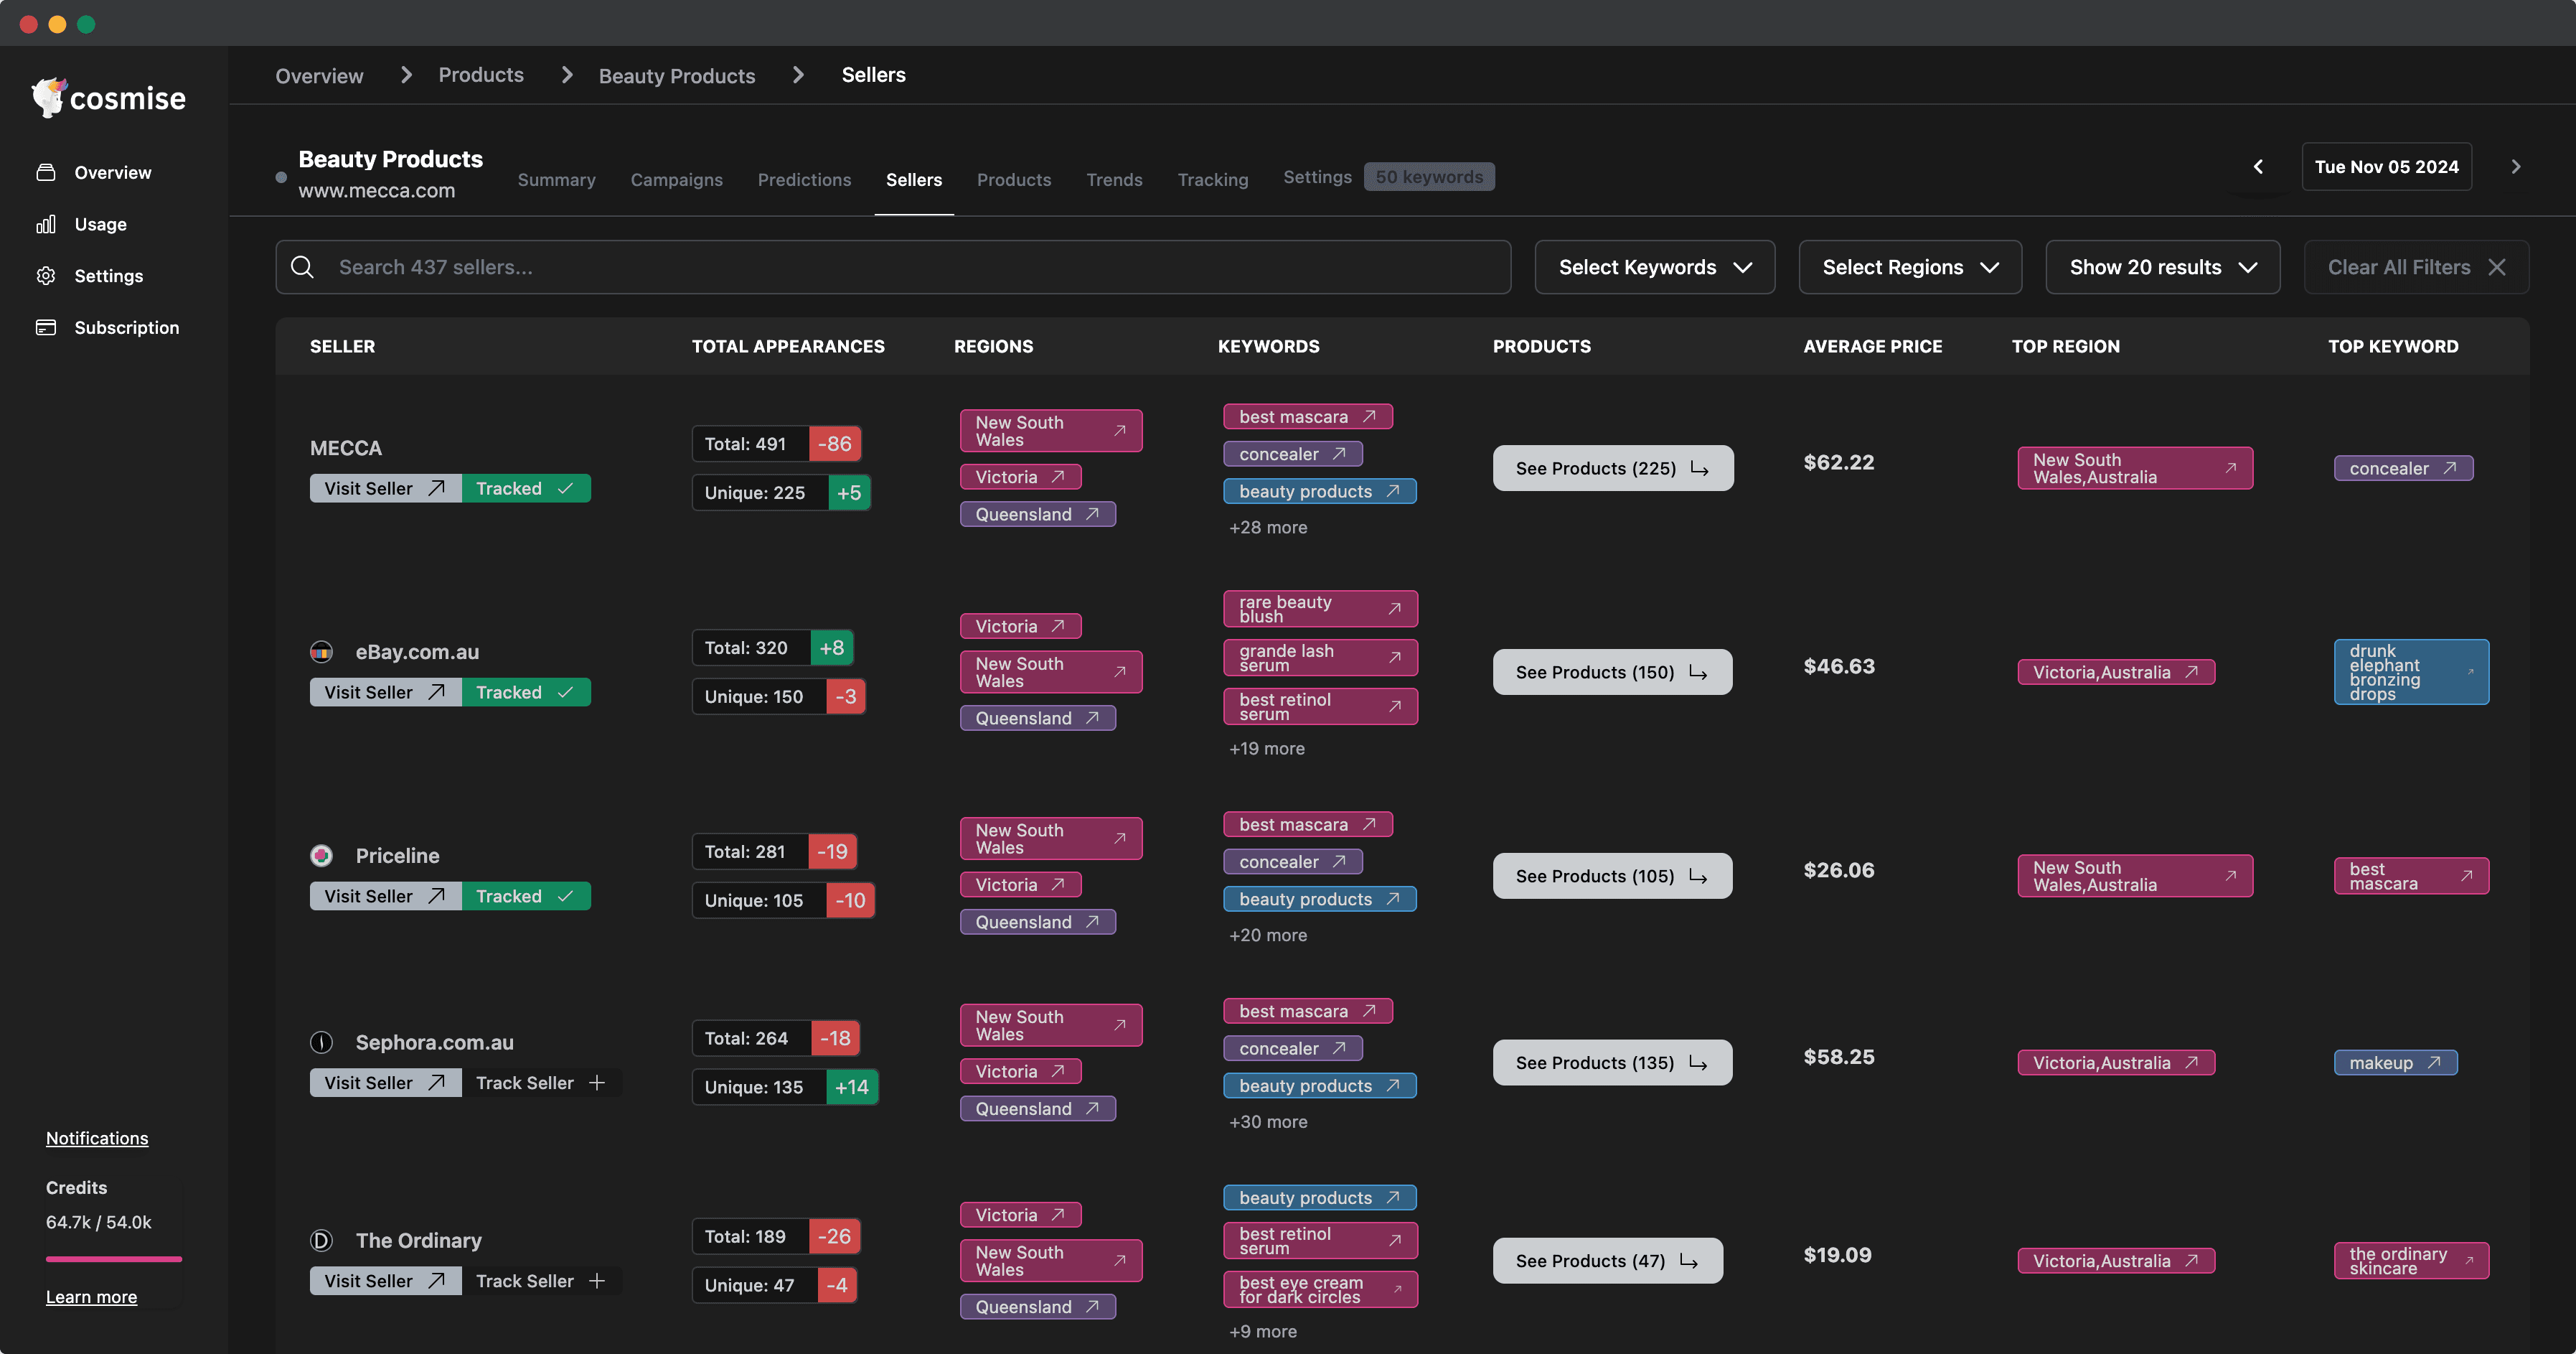Toggle Tracked status for MECCA
The image size is (2576, 1354).
(526, 487)
